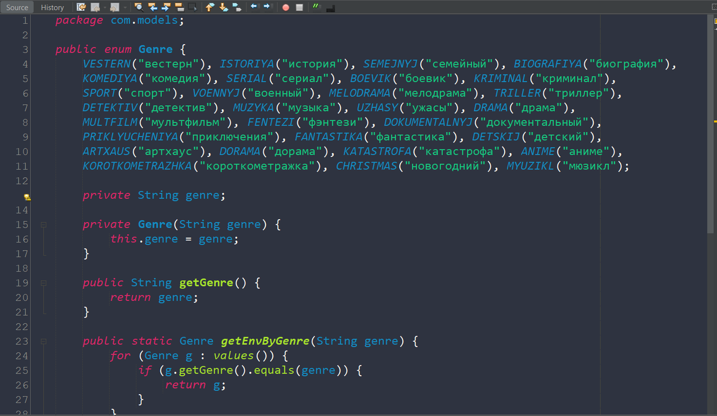Click the constant VESTERN
717x416 pixels.
click(106, 64)
